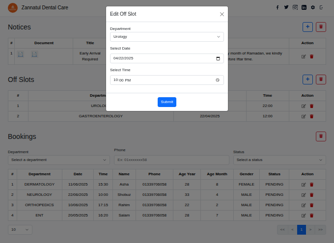Edit the Early Arrival Required notice
Viewport: 334px width, 243px height.
(304, 56)
